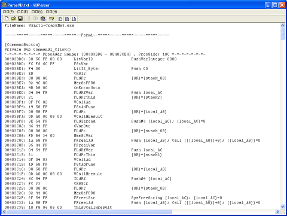
Task: Click 'PushVarInteger 0000' comment text
Action: 154,59
